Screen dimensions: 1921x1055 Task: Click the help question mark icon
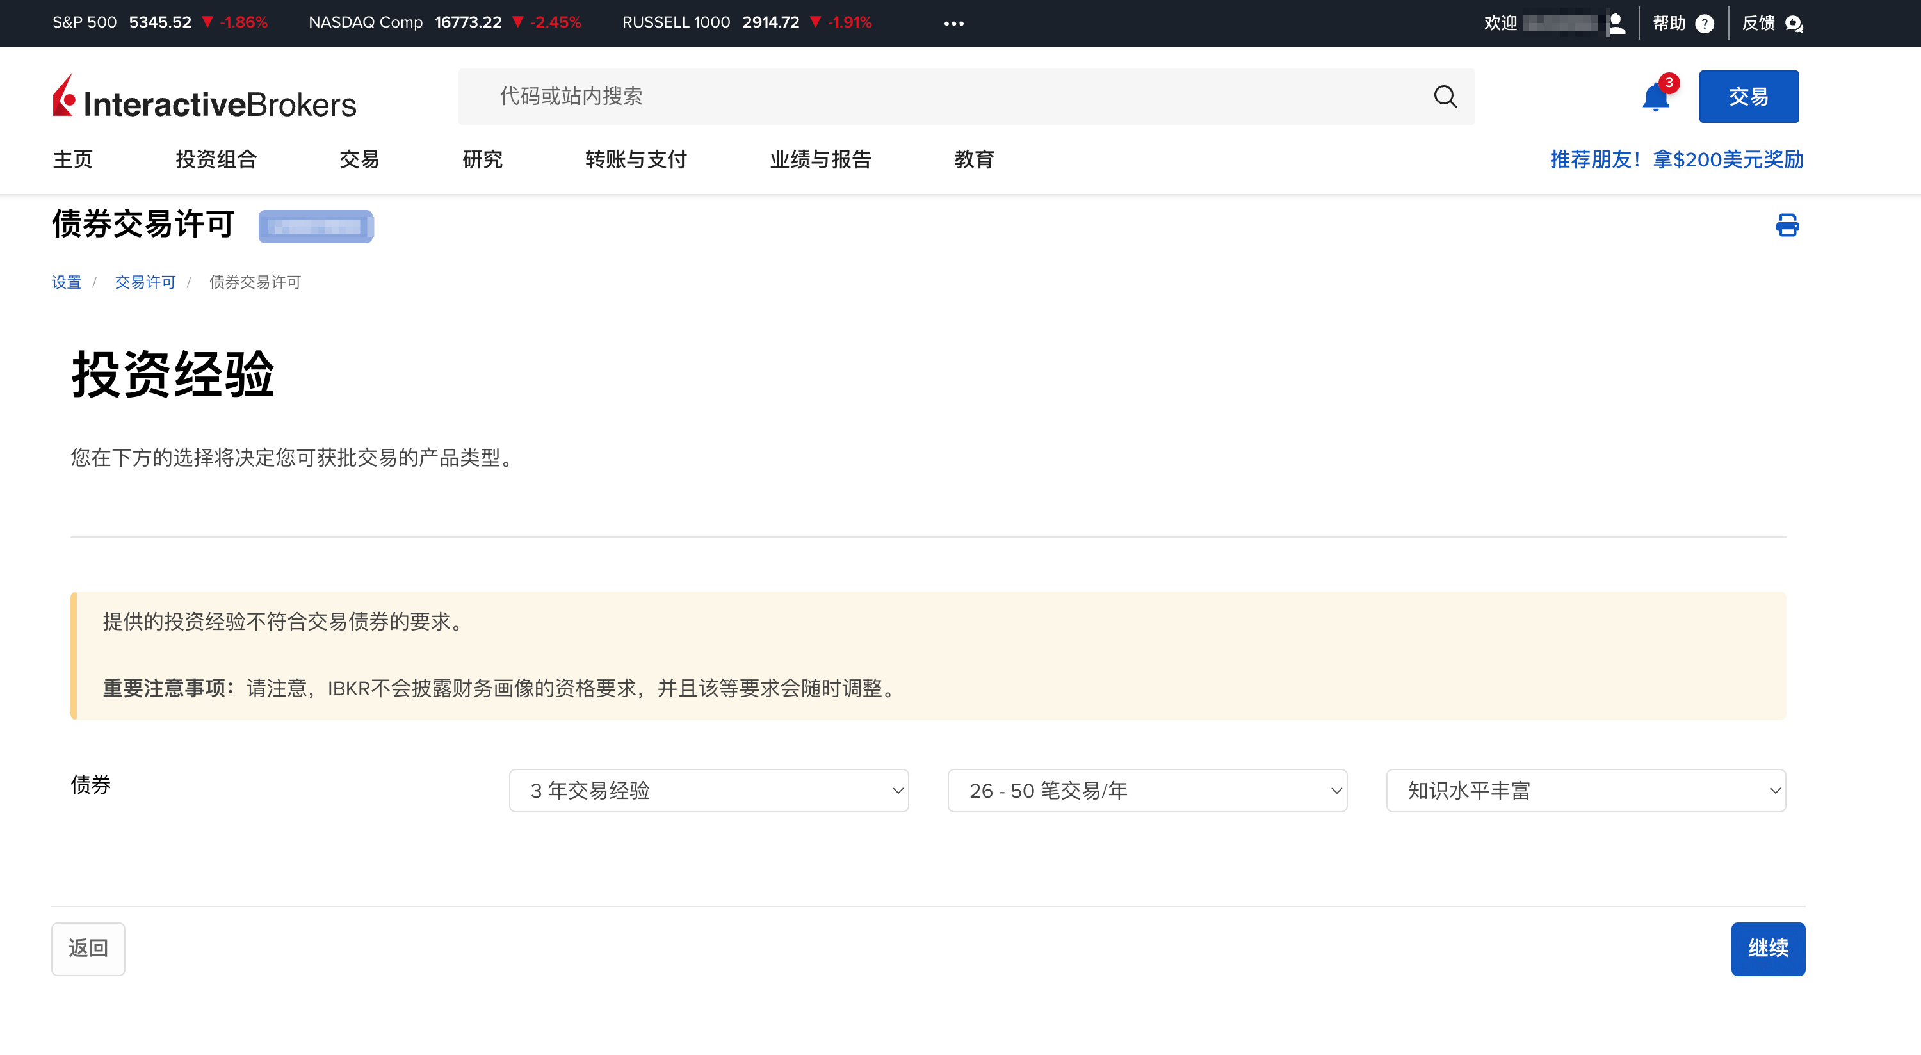pos(1704,24)
